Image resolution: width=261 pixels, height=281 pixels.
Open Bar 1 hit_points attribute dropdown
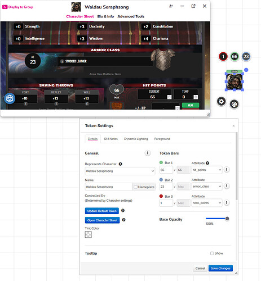click(207, 170)
